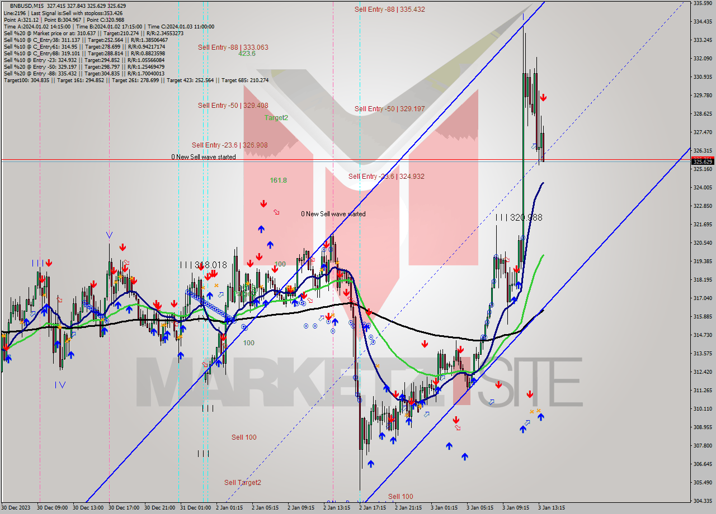Click the 335.590 price axis label
This screenshot has width=716, height=514.
click(702, 3)
